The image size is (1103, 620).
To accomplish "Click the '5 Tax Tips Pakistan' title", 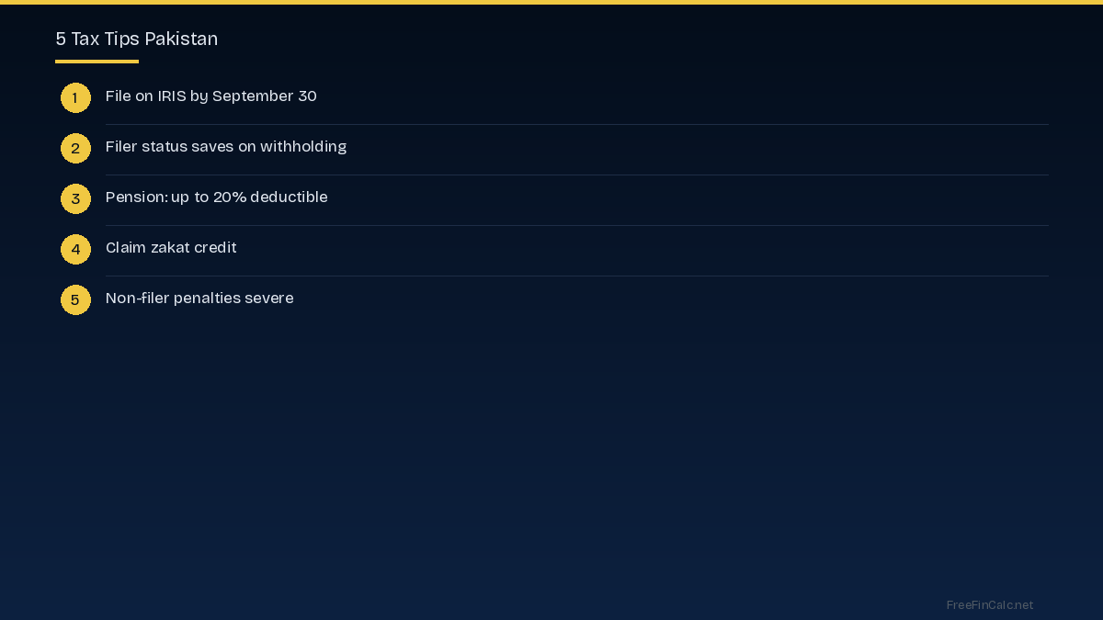I will (136, 39).
